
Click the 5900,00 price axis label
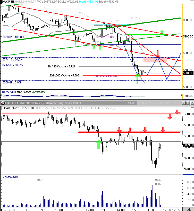[188, 36]
